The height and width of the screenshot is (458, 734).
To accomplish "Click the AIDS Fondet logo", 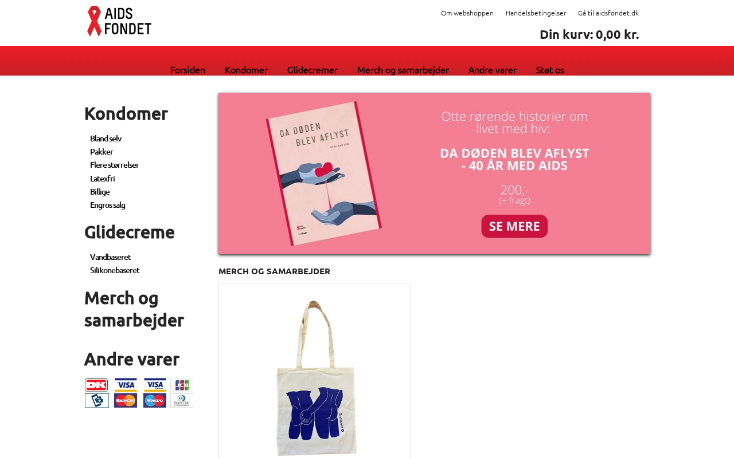I will [x=119, y=21].
